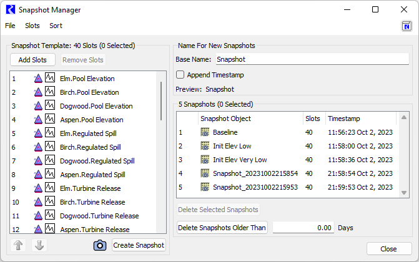Screen dimensions: 419x262
Task: Click the Init Elev Very Low snapshot icon
Action: [205, 160]
